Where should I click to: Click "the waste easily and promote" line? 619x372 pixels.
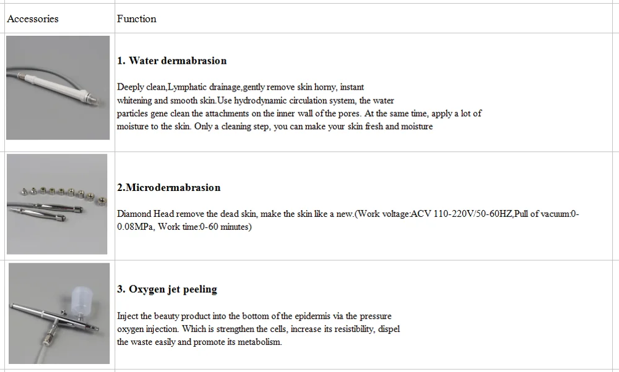tap(199, 342)
